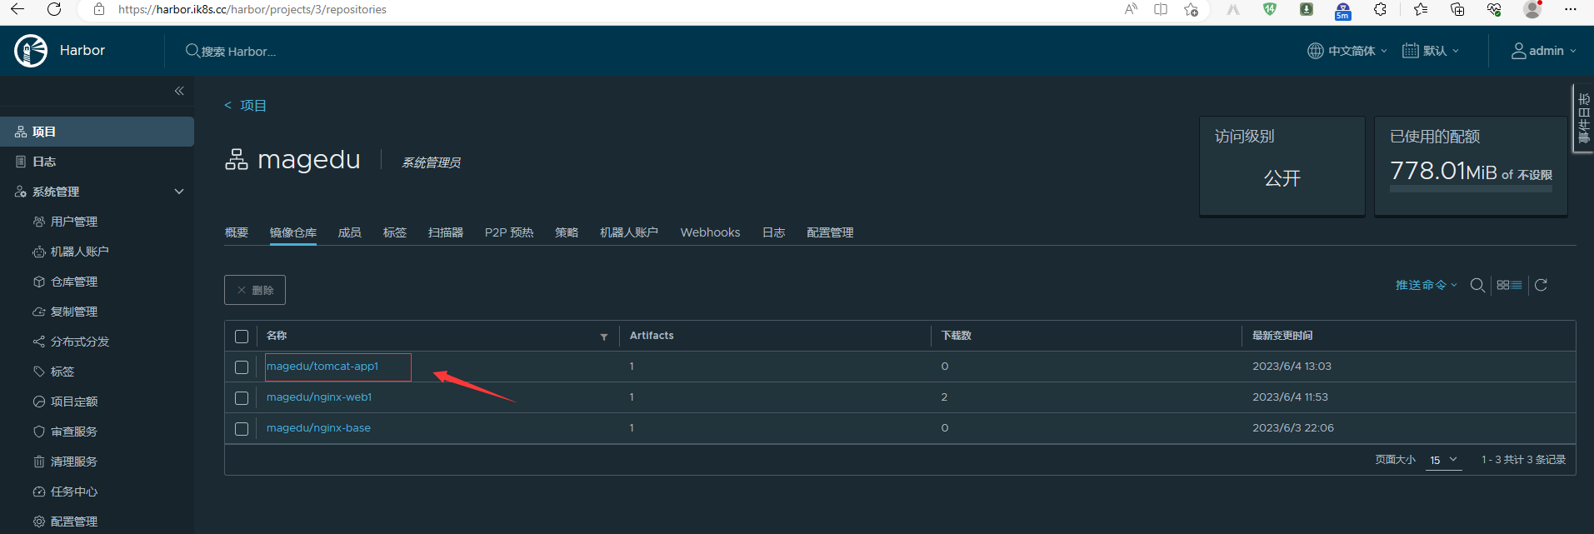Click the Harbor logo icon

click(31, 51)
